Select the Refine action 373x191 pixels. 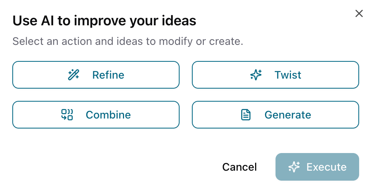pyautogui.click(x=96, y=75)
